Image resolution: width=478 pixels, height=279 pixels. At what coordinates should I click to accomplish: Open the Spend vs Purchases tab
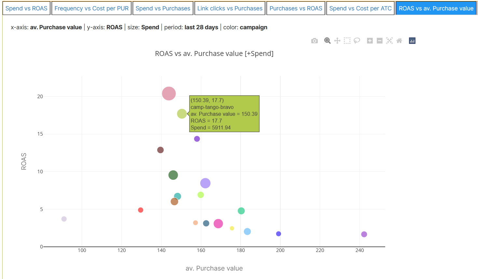point(163,8)
